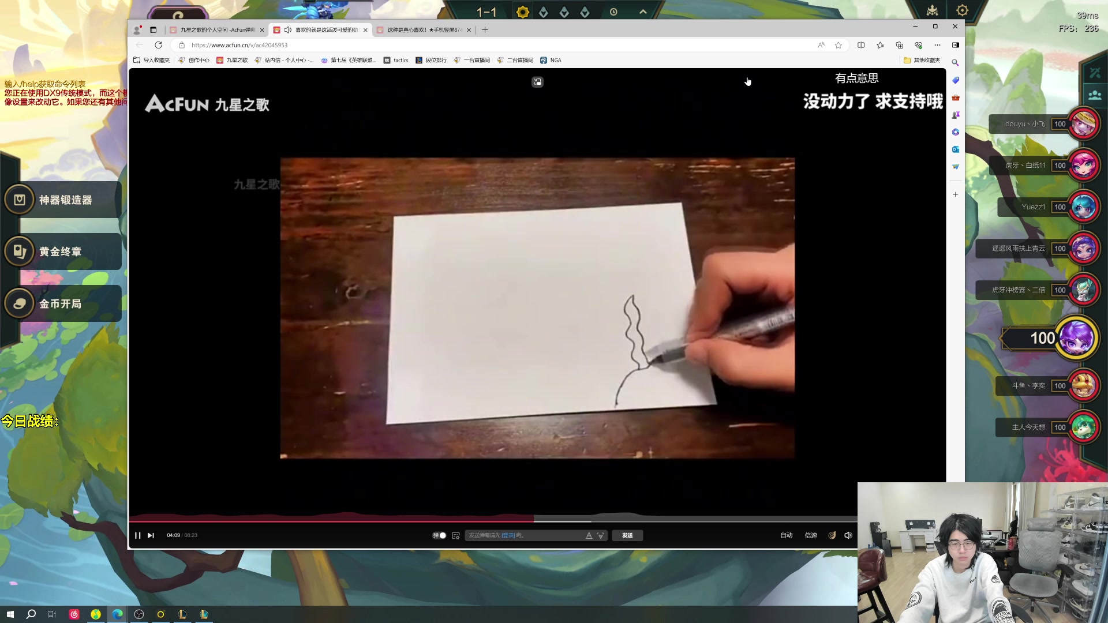Click the Windows Start button

(x=10, y=614)
